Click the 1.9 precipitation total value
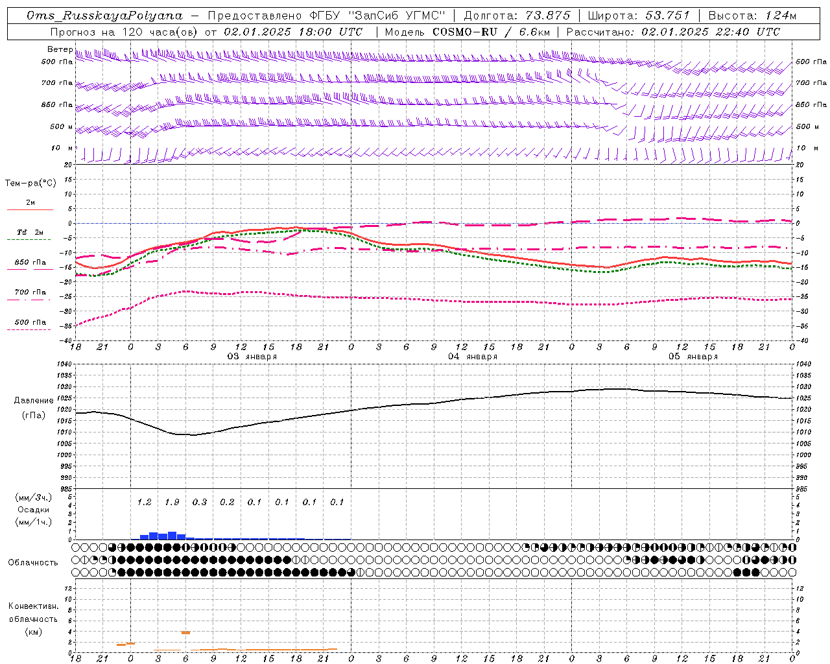 (172, 502)
